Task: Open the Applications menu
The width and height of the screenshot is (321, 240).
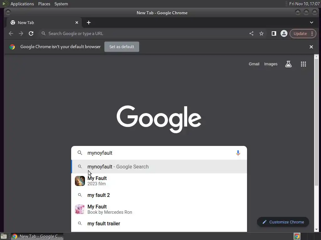Action: 22,4
